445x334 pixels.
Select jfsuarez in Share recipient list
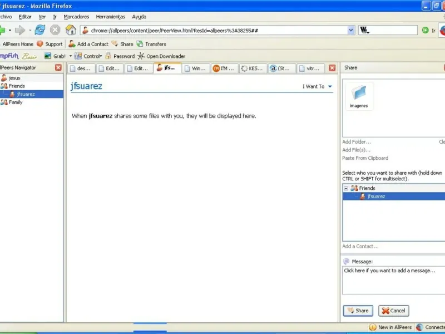(x=394, y=197)
